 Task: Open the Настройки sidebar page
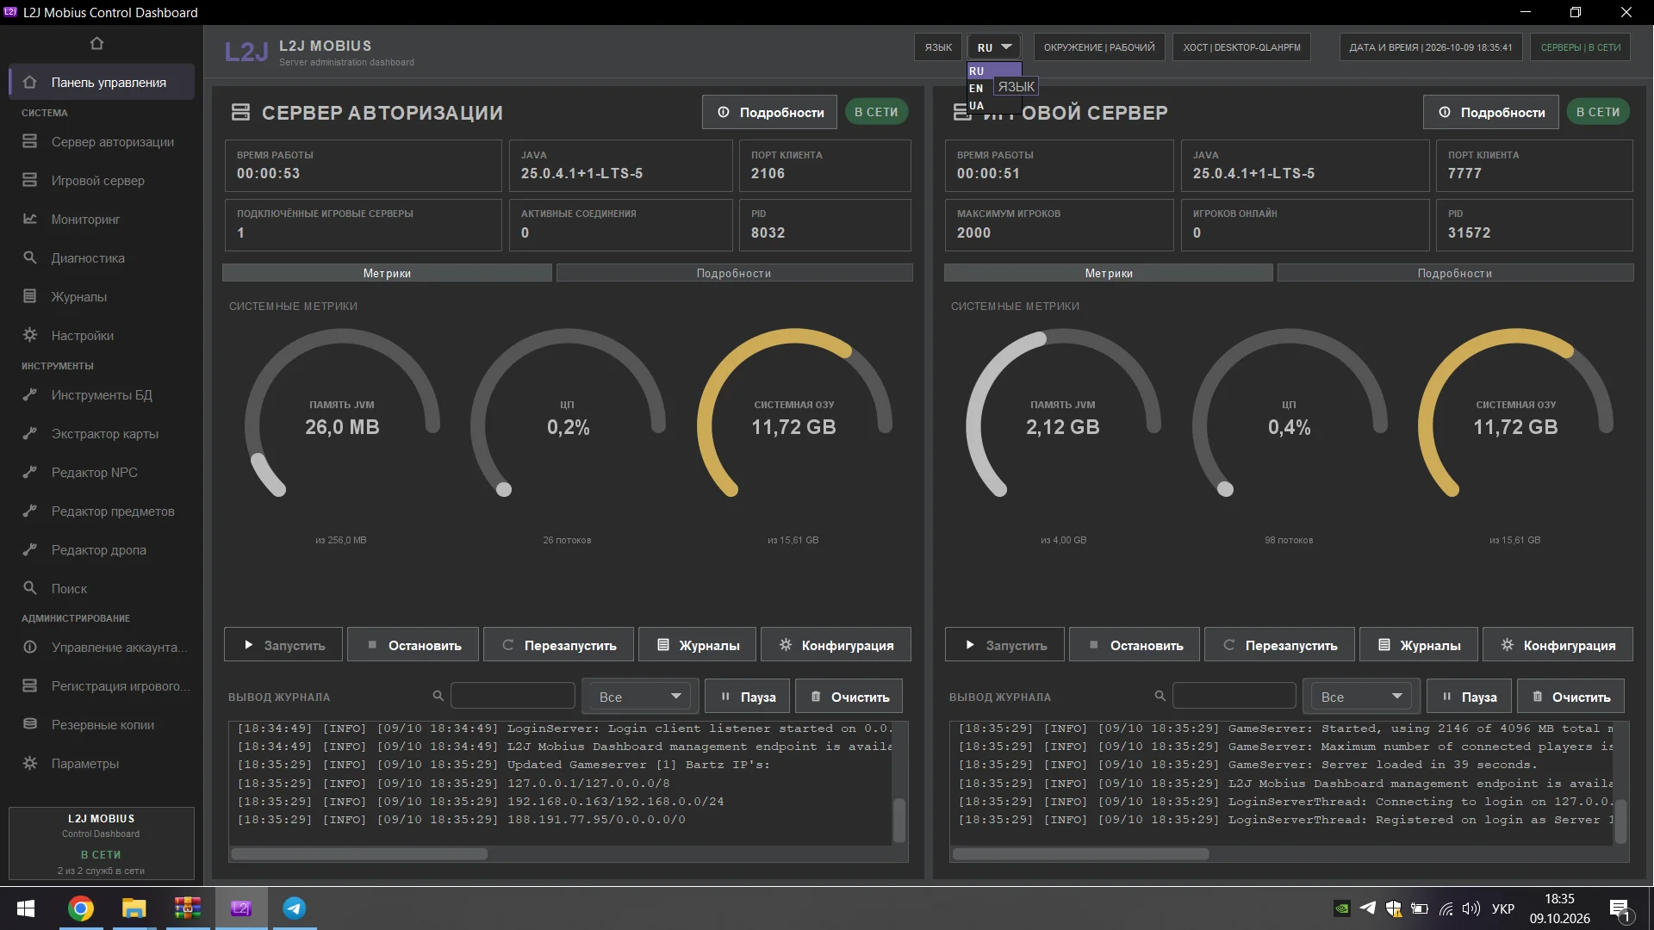click(102, 336)
